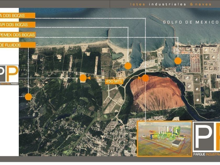Image resolution: width=220 pixels, height=165 pixels.
Task: Click the left-pointing orange arrowhead
Action: click(89, 78)
